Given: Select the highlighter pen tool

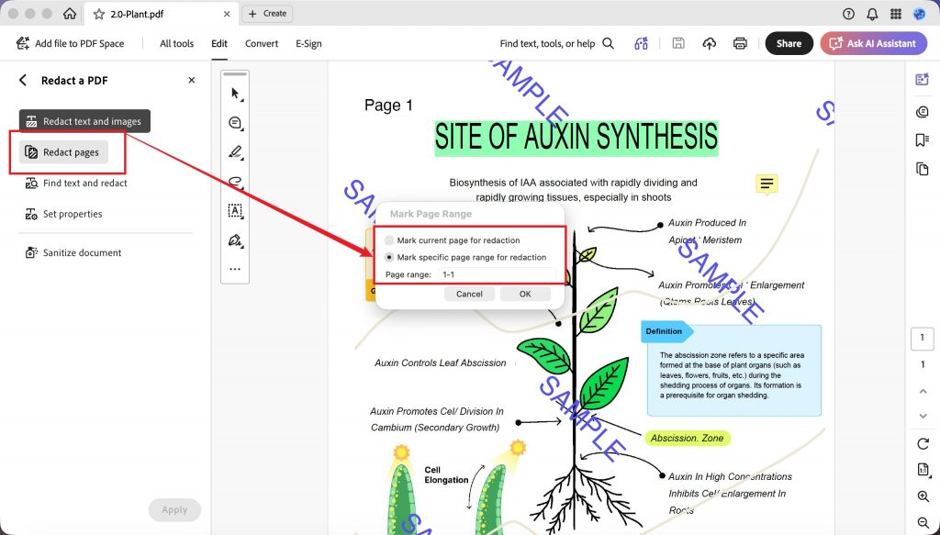Looking at the screenshot, I should (235, 152).
